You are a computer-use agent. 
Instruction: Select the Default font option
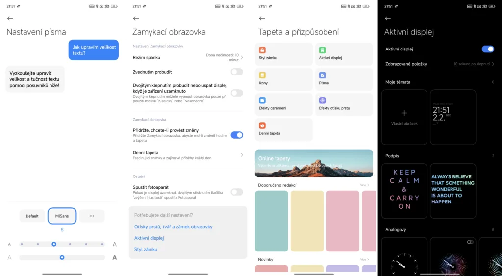[32, 216]
